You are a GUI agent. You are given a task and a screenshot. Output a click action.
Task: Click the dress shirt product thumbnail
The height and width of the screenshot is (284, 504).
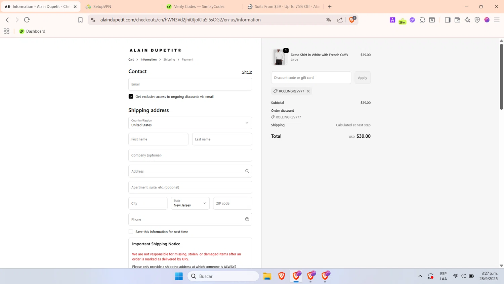279,57
